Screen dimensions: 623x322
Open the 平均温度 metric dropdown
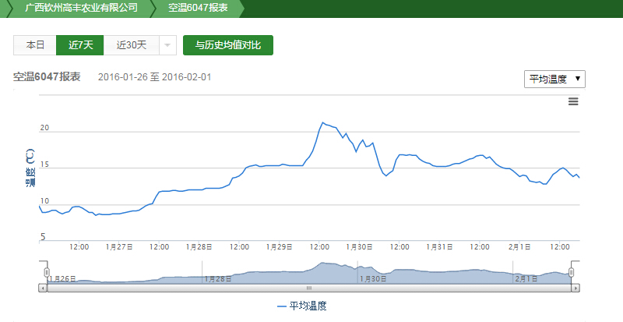(554, 79)
